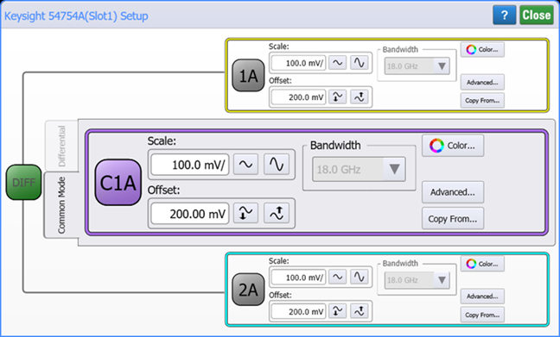Screen dimensions: 560x337
Task: Click Copy From for channel 2A
Action: (482, 315)
